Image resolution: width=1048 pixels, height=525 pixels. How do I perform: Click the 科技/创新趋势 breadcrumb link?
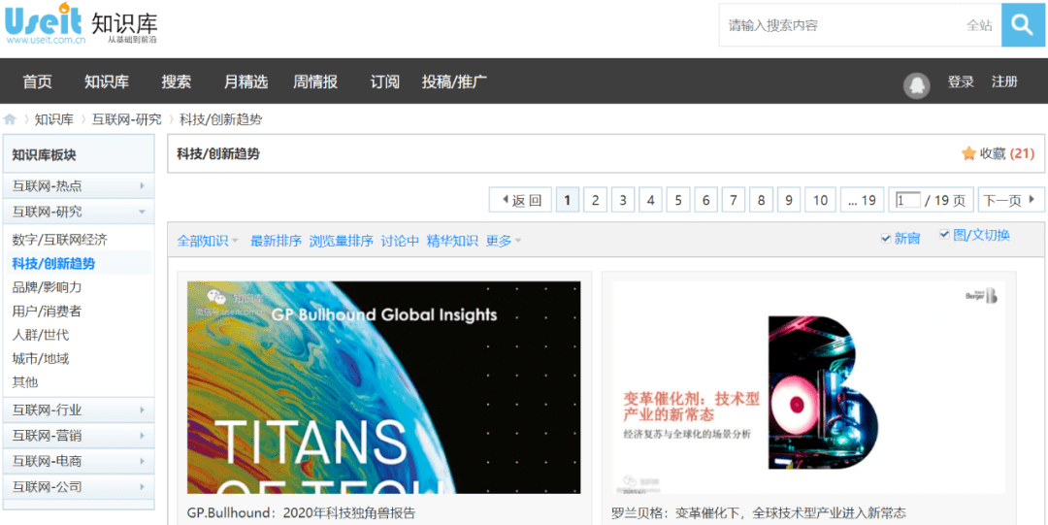coord(220,119)
